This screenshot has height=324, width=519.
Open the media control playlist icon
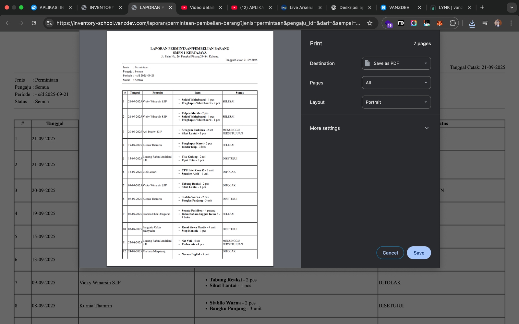(485, 23)
